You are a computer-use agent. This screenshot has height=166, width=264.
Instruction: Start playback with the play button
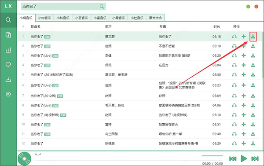[244, 159]
